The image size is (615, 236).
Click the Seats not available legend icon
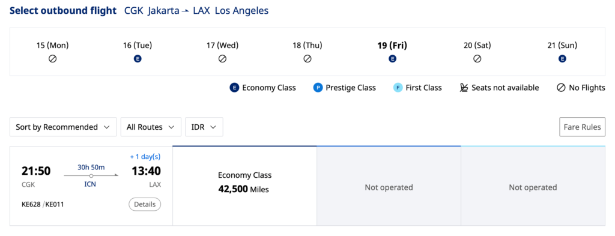click(x=464, y=88)
